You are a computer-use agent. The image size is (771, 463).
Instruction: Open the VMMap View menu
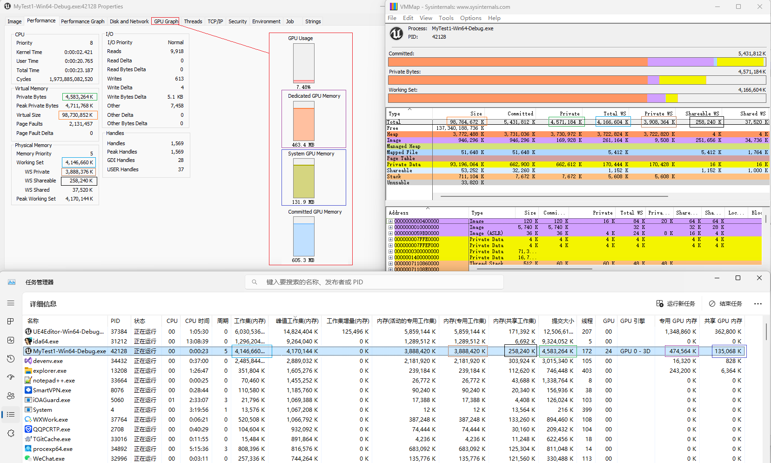[426, 18]
